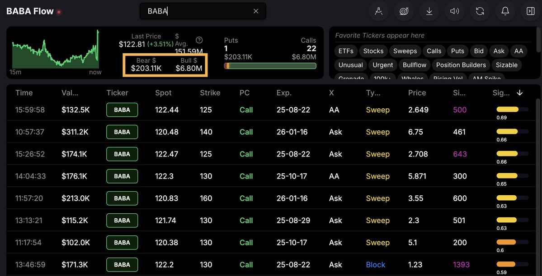Click the 15m price chart thumbnail
Image resolution: width=542 pixels, height=276 pixels.
tap(56, 49)
